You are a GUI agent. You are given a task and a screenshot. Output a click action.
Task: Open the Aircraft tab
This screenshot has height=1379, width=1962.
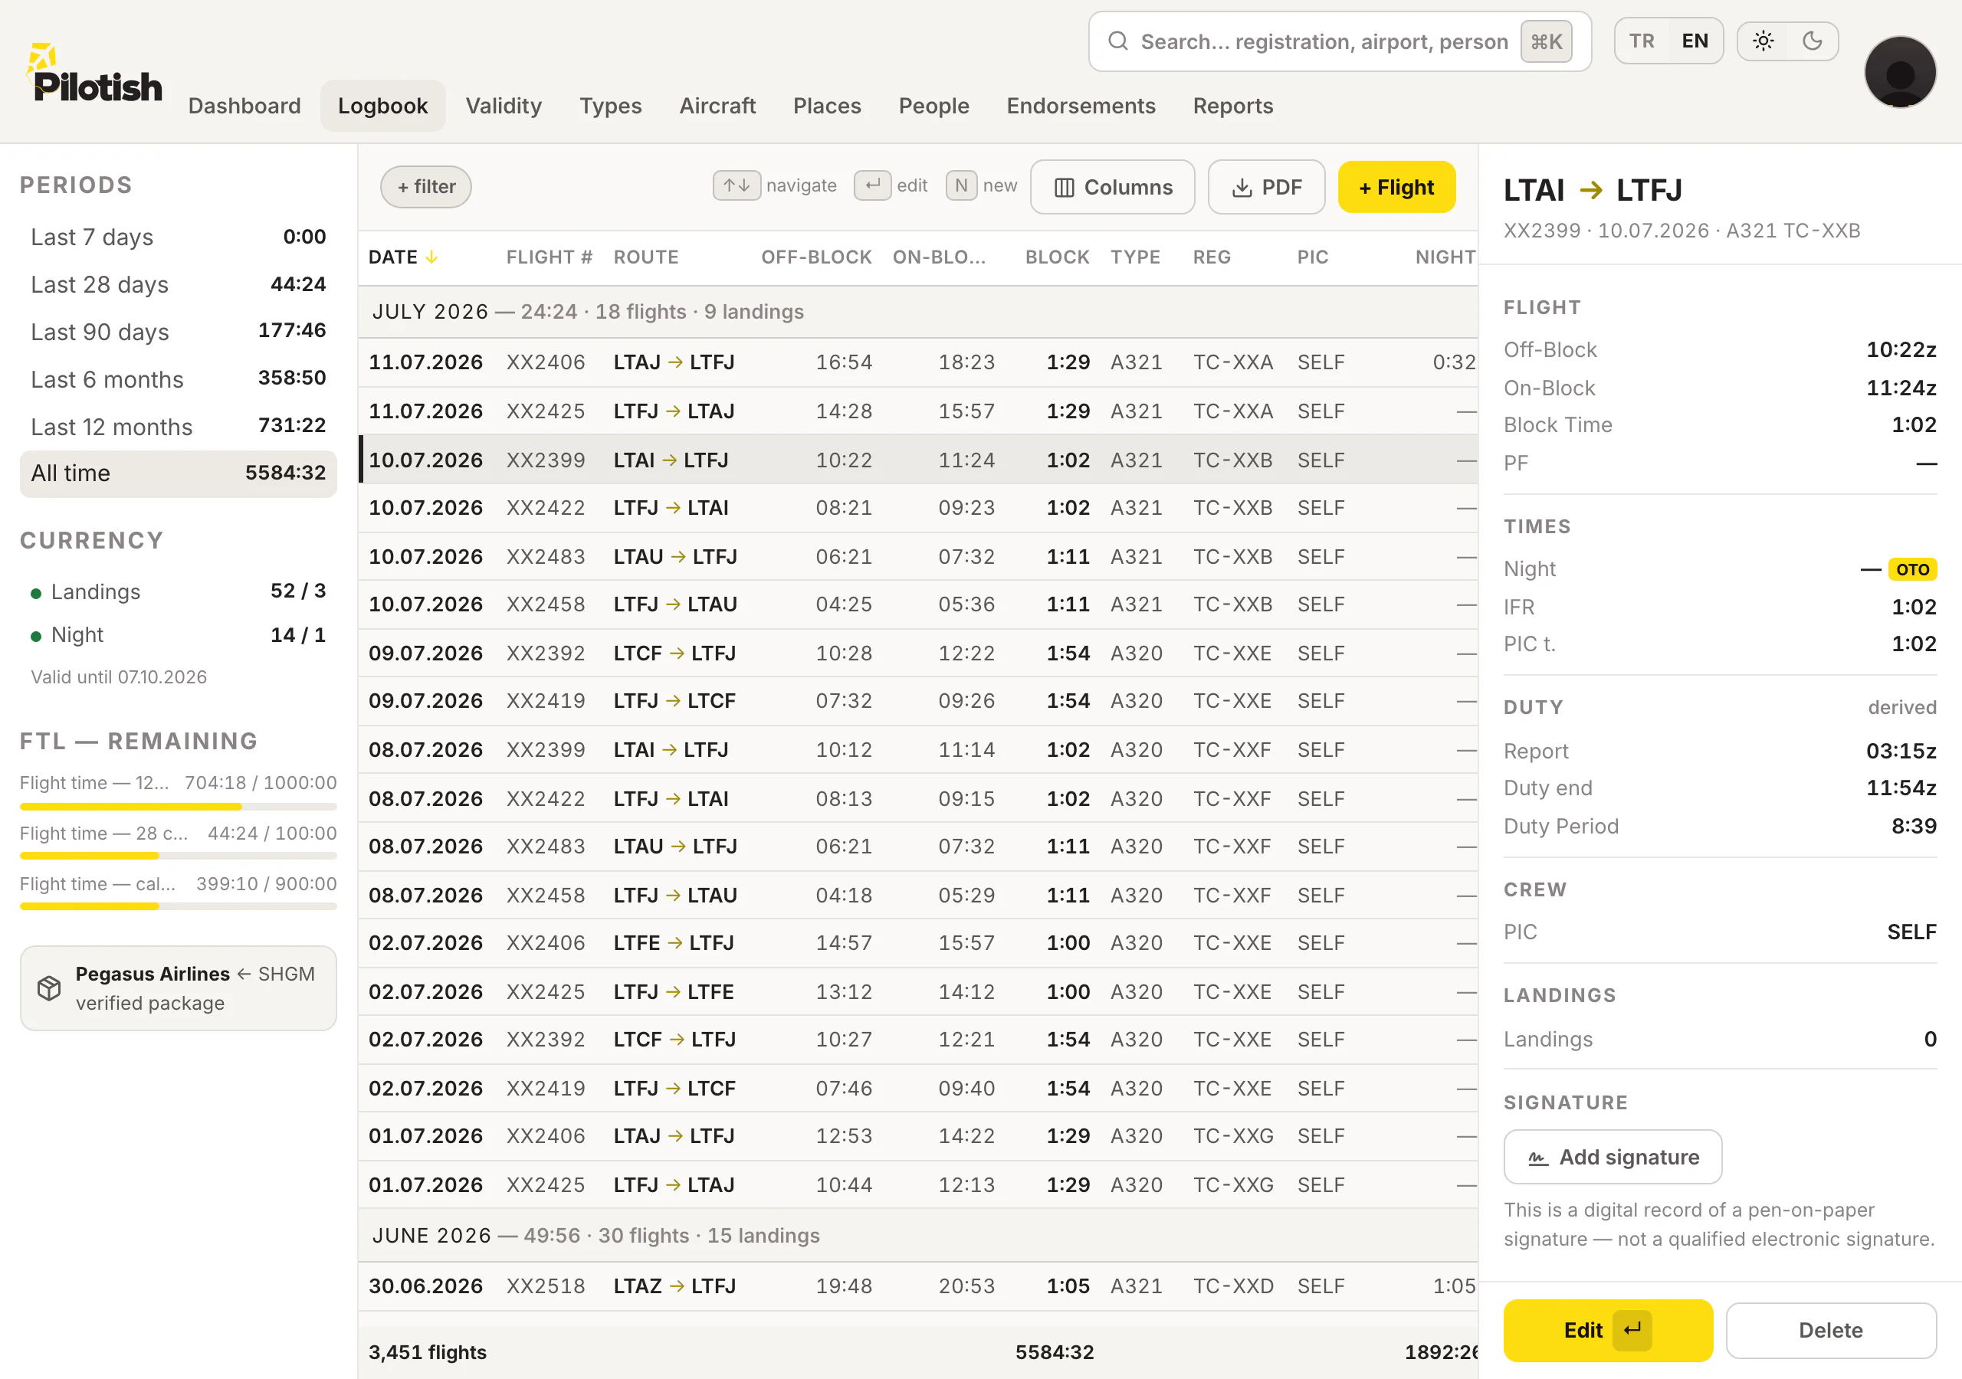717,106
